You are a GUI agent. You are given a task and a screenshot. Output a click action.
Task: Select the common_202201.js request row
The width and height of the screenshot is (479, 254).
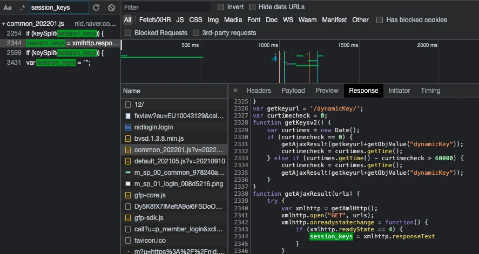[x=174, y=150]
